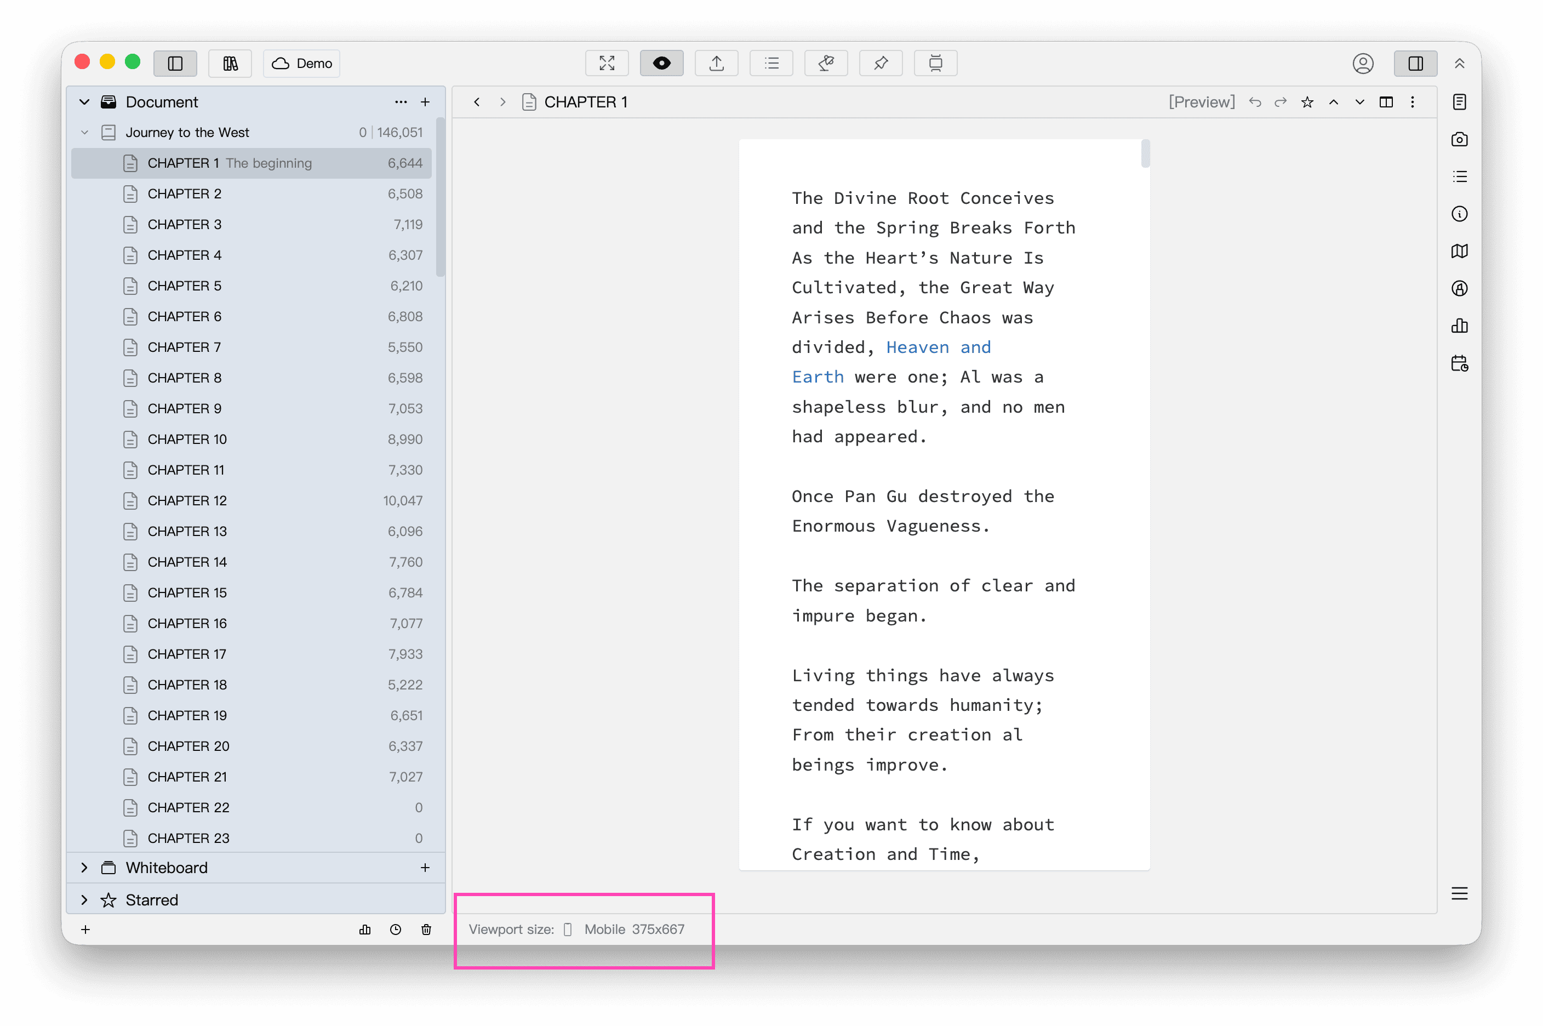Image resolution: width=1543 pixels, height=1026 pixels.
Task: Collapse the Document section chevron
Action: (x=84, y=102)
